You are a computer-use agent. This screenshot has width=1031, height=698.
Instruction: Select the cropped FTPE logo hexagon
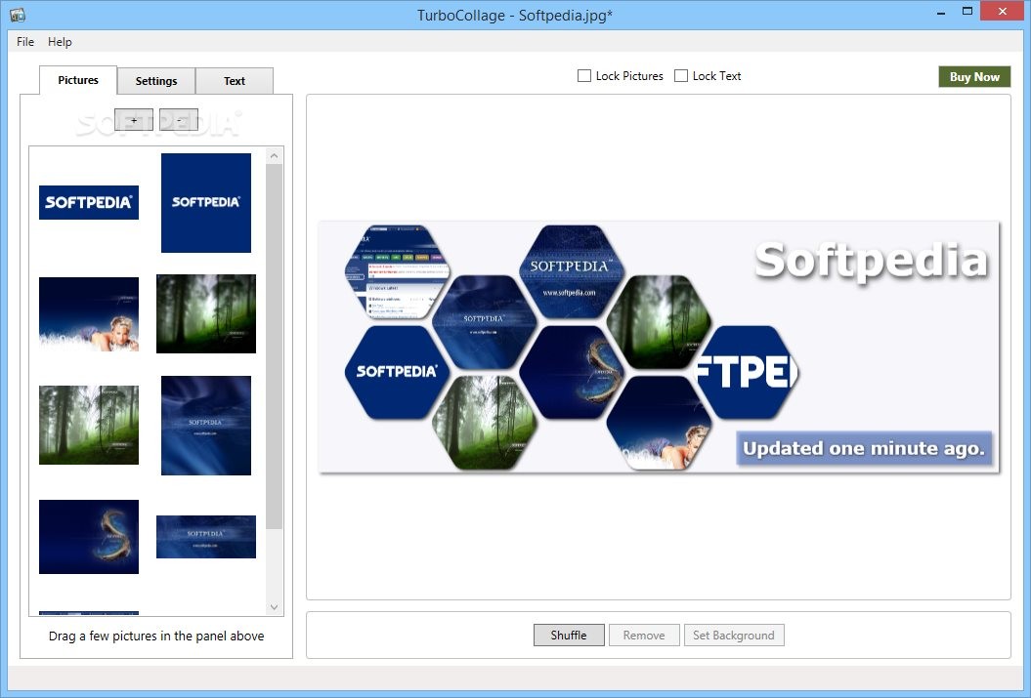(x=746, y=372)
